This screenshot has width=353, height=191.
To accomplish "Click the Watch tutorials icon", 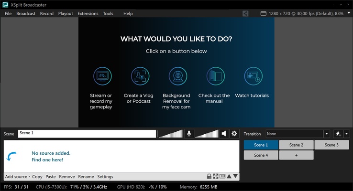I will [253, 76].
